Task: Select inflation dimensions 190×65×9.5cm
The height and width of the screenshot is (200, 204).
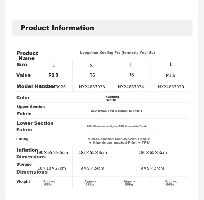Action: point(52,152)
